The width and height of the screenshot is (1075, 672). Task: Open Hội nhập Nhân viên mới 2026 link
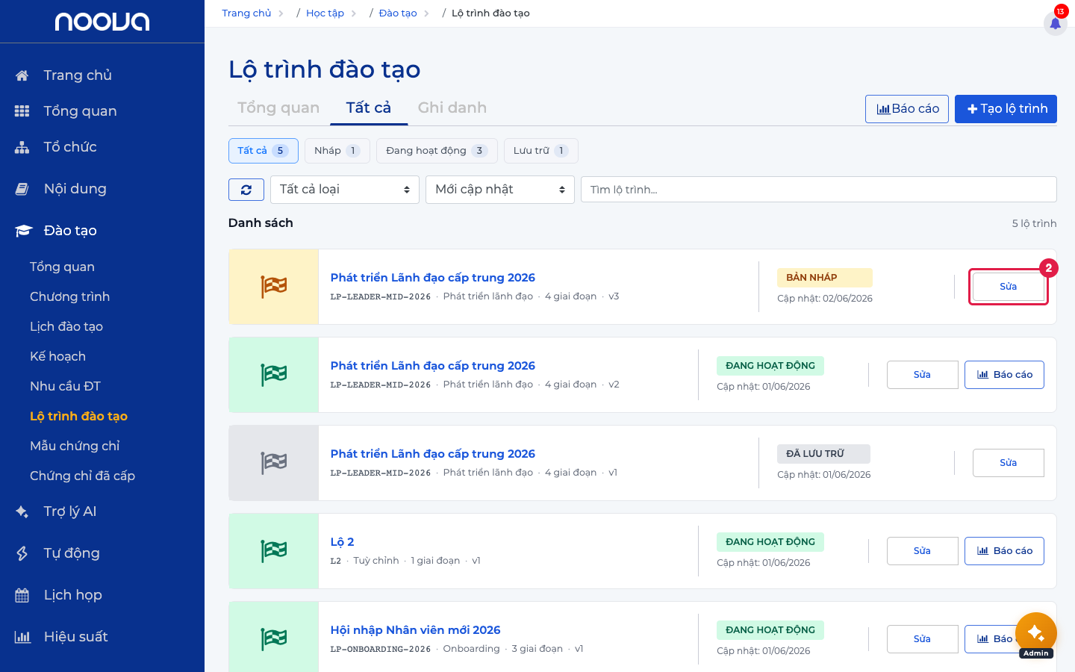(x=416, y=630)
